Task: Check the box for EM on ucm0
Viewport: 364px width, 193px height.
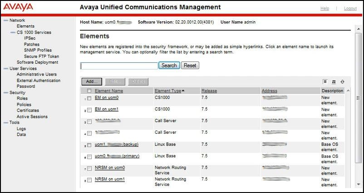Action: (89, 99)
